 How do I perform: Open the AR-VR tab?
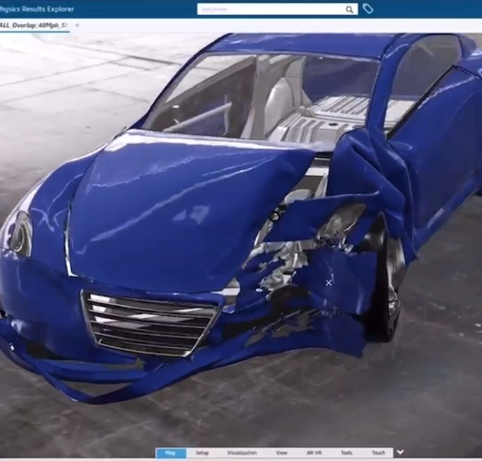314,453
